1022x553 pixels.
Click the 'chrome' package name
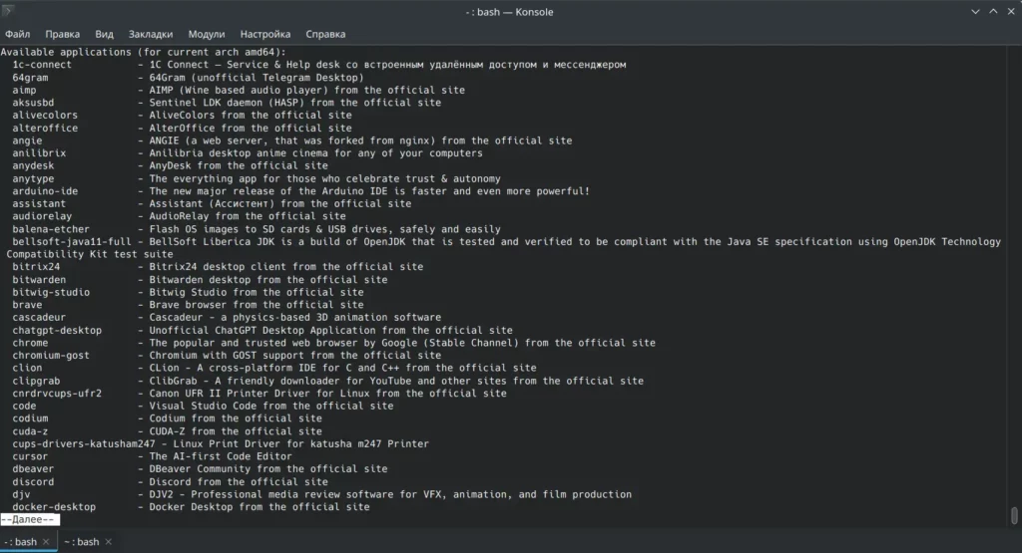tap(30, 343)
